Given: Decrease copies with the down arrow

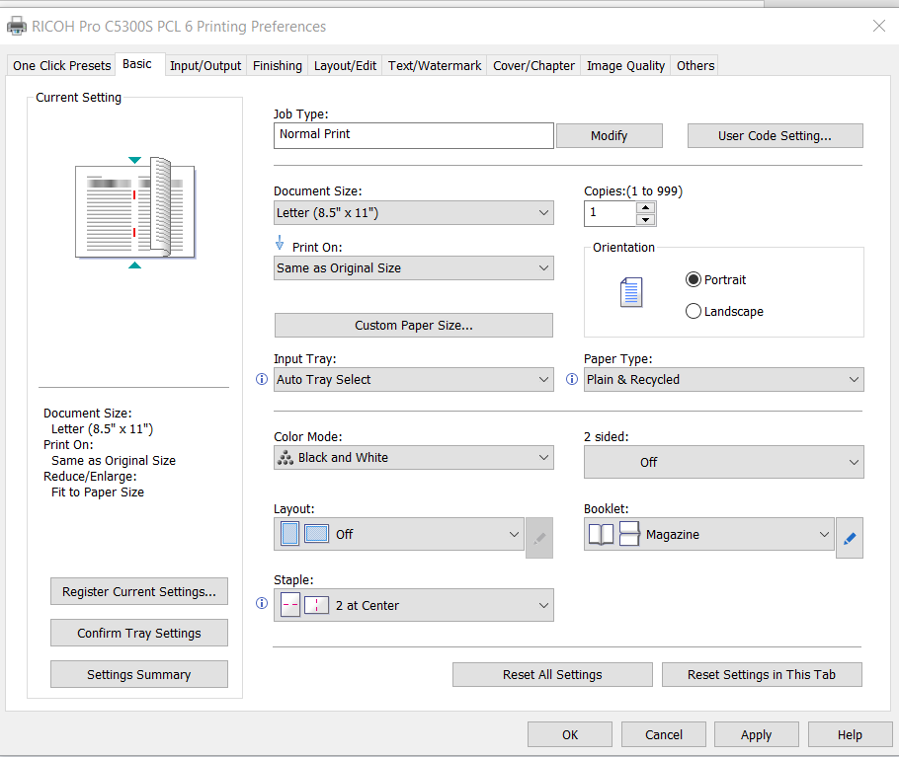Looking at the screenshot, I should coord(645,219).
